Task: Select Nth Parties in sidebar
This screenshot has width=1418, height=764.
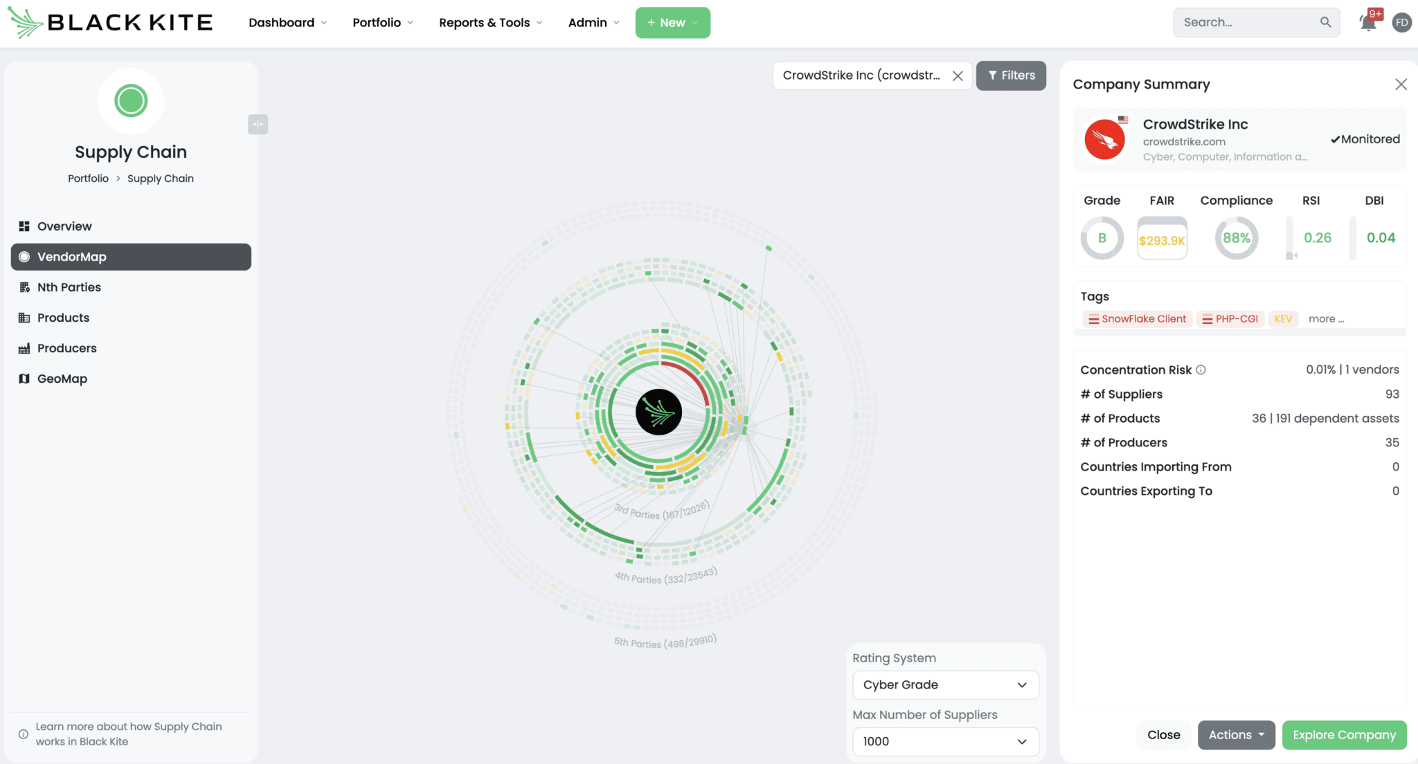Action: (69, 287)
